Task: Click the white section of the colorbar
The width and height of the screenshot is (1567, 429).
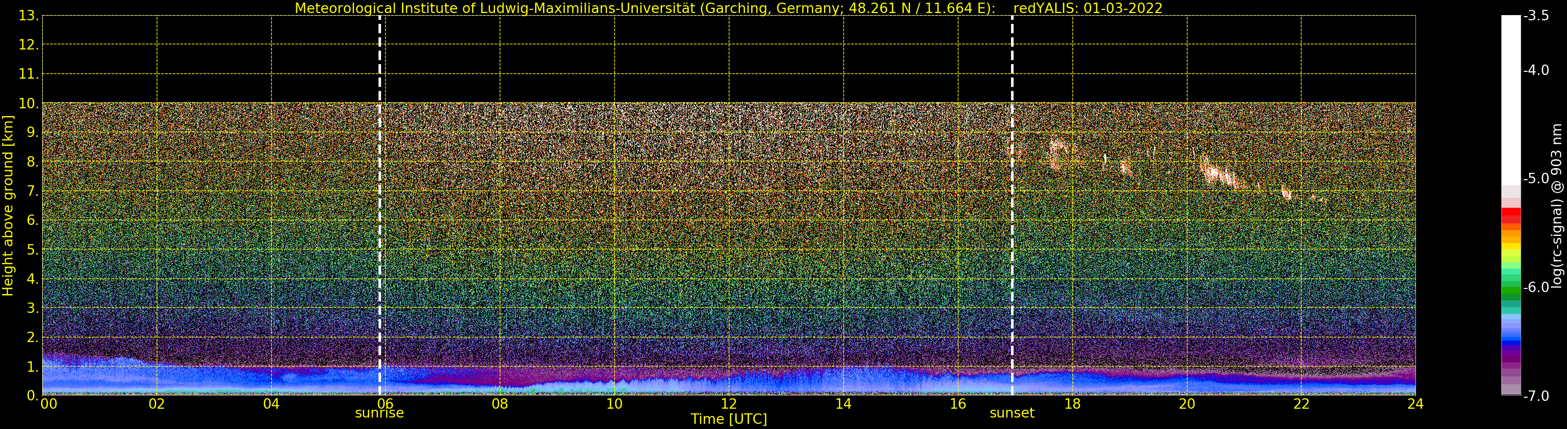Action: point(1511,100)
